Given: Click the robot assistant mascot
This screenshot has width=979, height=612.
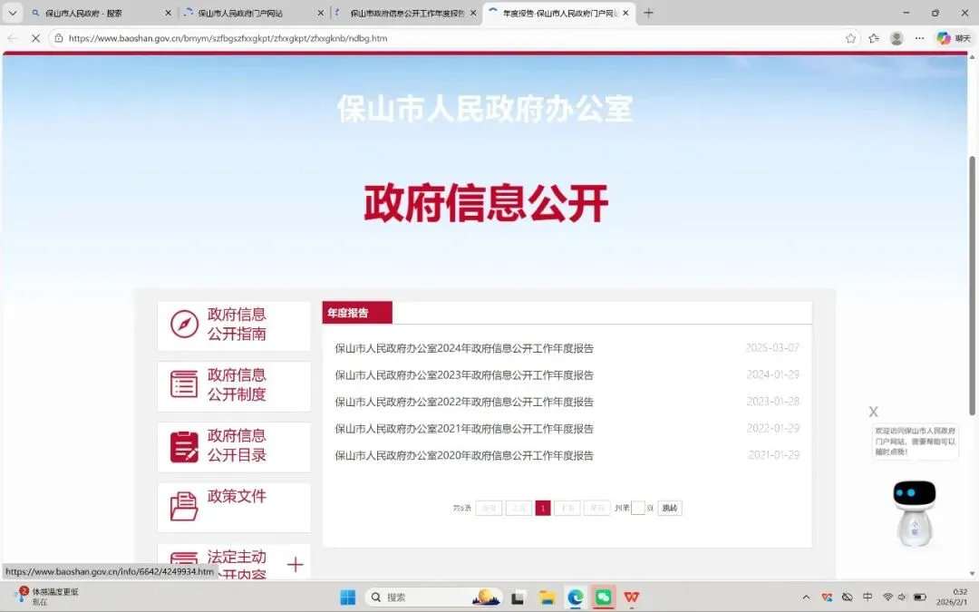Looking at the screenshot, I should point(914,512).
